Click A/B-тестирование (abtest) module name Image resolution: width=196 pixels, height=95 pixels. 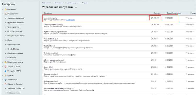54,60
